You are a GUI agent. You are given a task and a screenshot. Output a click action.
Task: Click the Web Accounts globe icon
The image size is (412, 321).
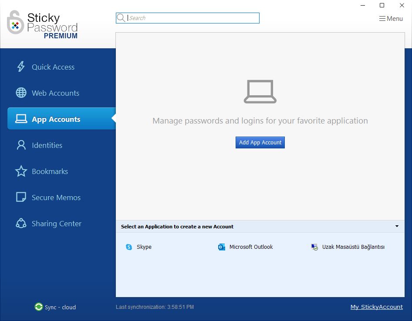click(x=21, y=93)
